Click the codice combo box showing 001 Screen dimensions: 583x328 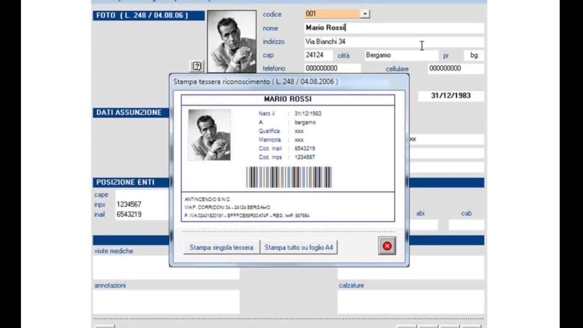point(337,14)
